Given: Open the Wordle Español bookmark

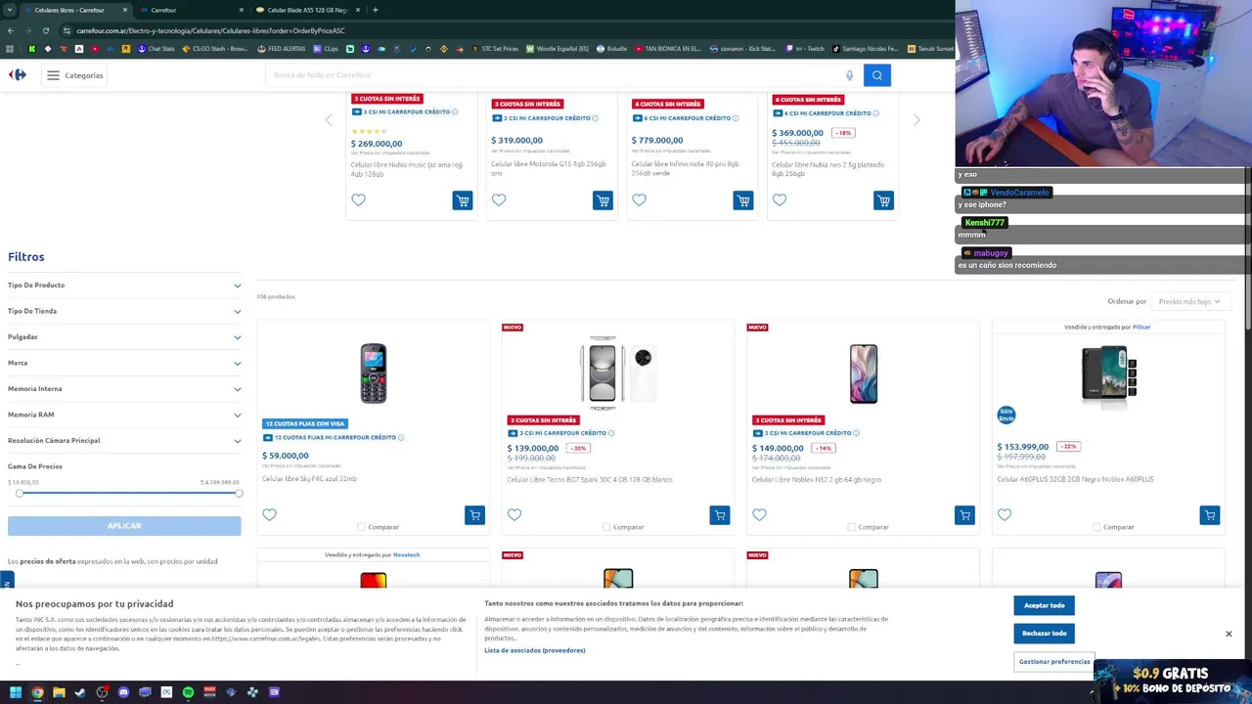Looking at the screenshot, I should (558, 49).
